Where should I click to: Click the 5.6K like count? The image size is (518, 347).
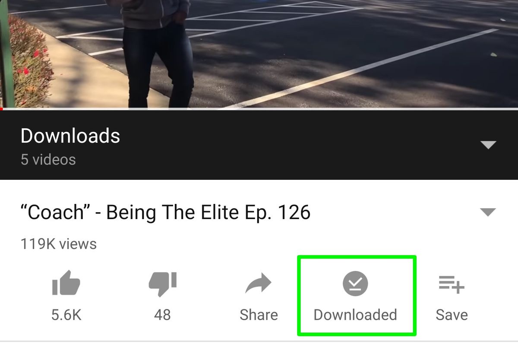[x=66, y=315]
